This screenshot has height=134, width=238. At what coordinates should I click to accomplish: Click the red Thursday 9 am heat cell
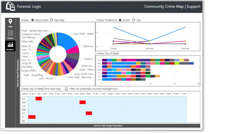pos(89,113)
